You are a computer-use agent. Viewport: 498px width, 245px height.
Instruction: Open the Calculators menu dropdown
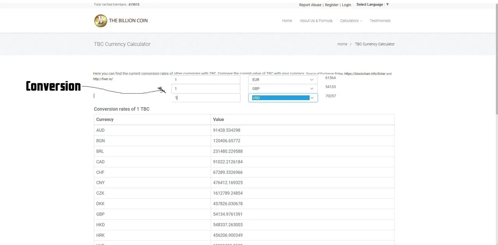[x=351, y=21]
